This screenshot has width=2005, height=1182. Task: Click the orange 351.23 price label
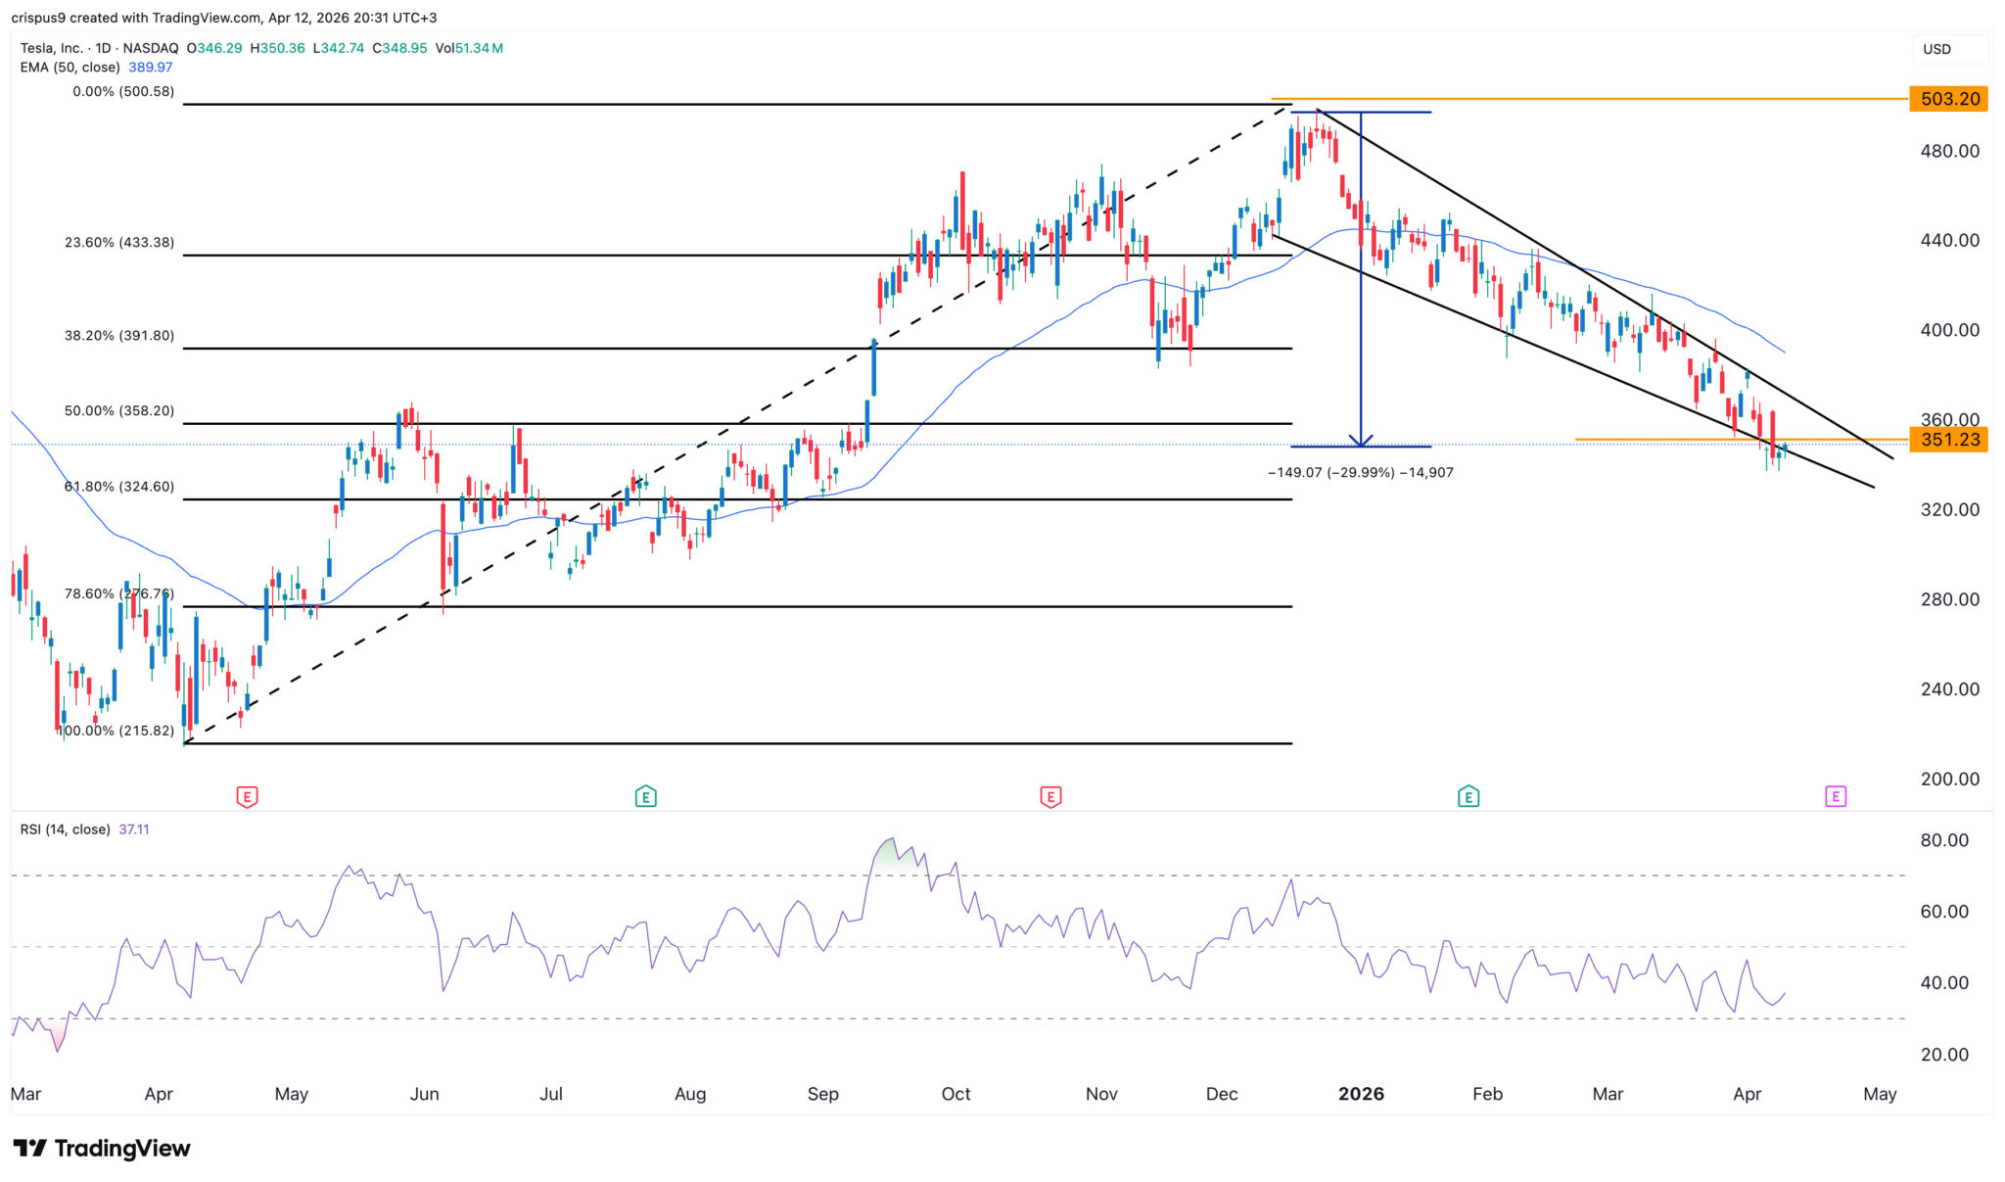point(1949,440)
